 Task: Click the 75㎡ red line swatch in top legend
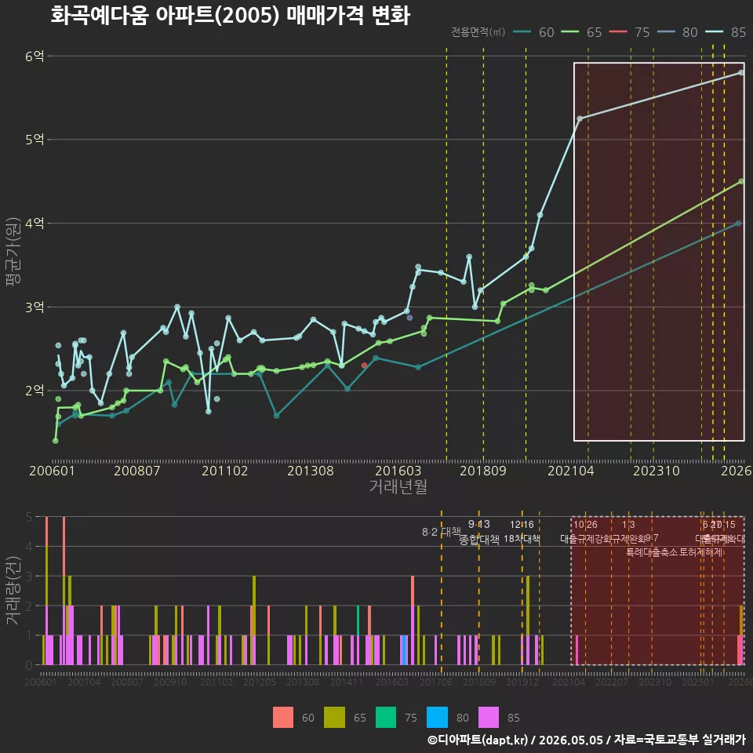[x=618, y=32]
